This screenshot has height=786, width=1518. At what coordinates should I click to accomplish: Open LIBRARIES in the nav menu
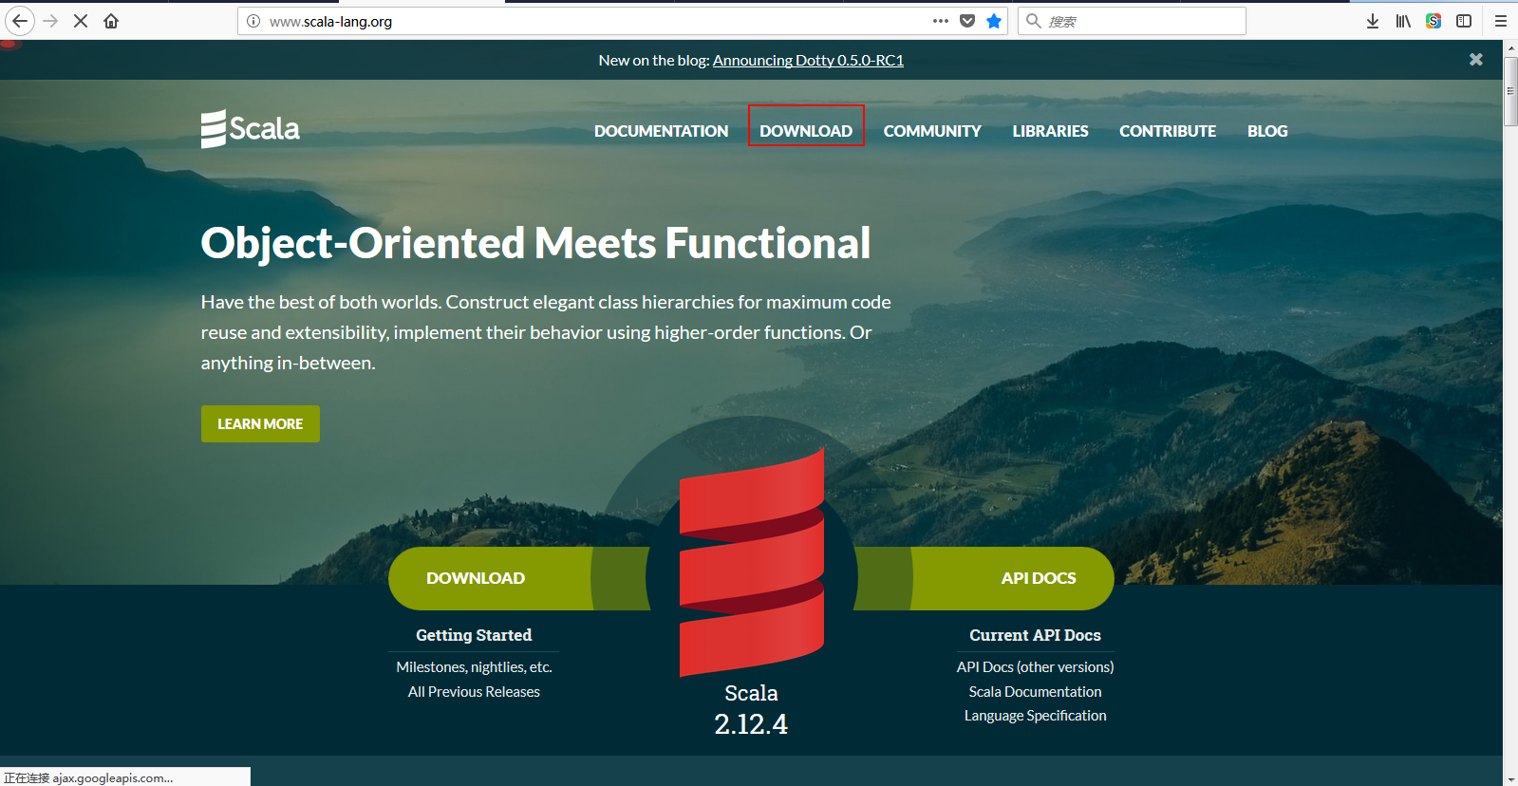1050,131
